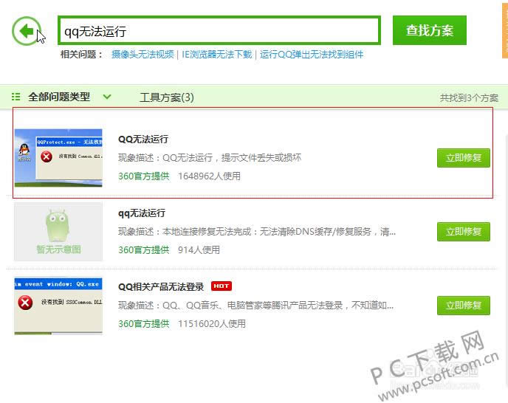Select the QQ相关产品无法登录 result title
This screenshot has width=508, height=403.
click(161, 286)
